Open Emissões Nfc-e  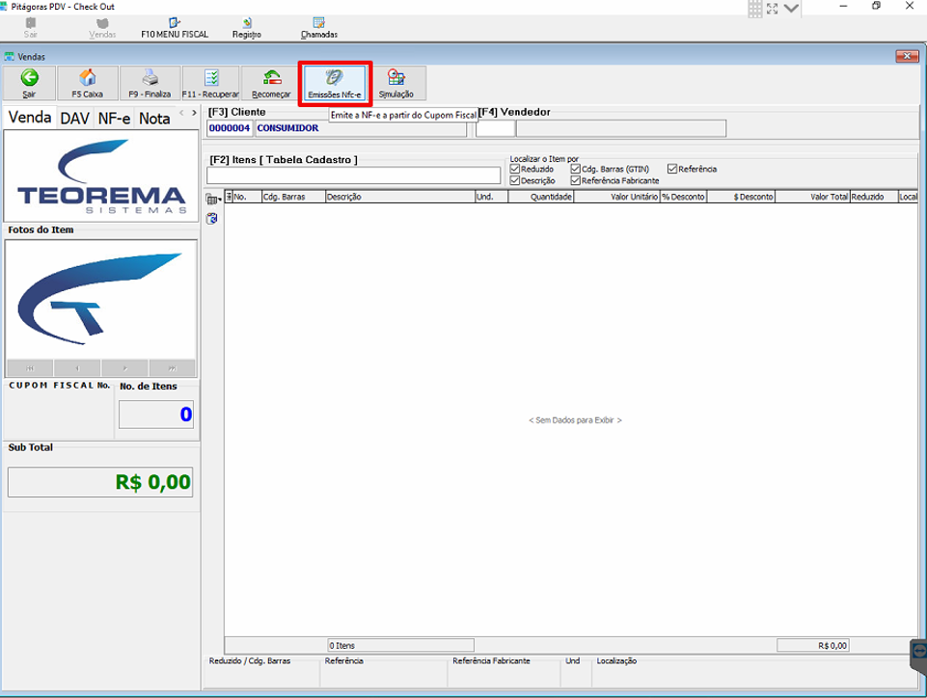335,83
